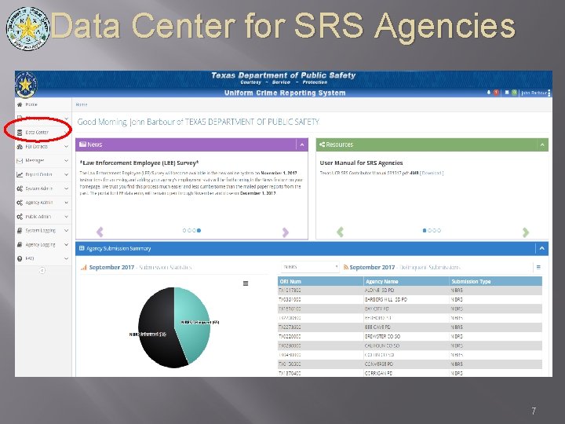Show previous News item with purple left arrow

click(x=100, y=232)
